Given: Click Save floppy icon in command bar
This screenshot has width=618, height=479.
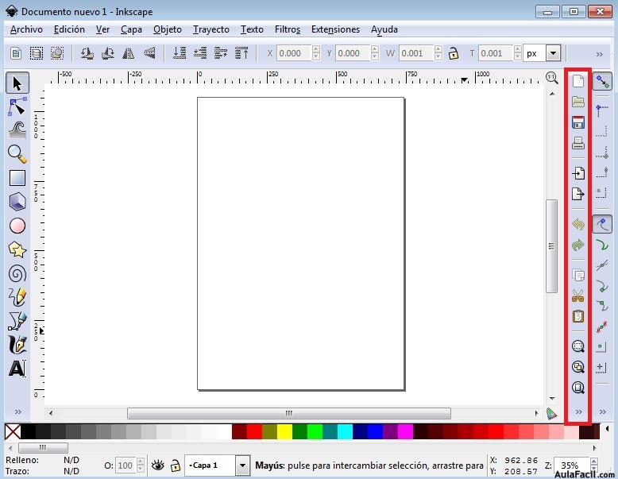Looking at the screenshot, I should click(x=577, y=122).
